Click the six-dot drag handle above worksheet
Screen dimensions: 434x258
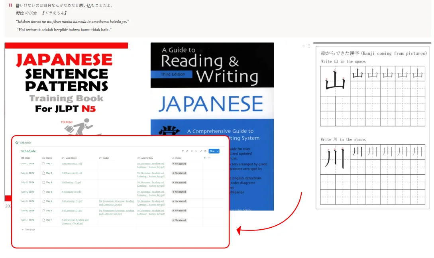tap(308, 46)
